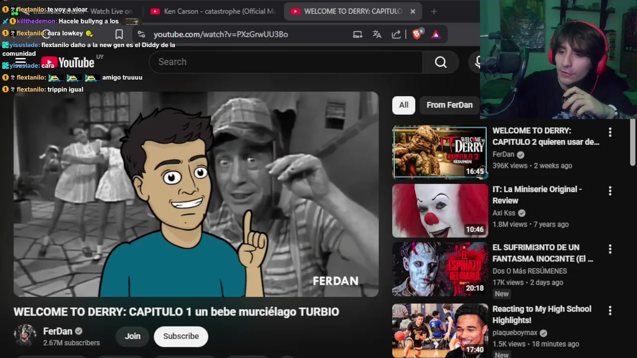637x358 pixels.
Task: Open FerDan channel avatar
Action: tap(25, 336)
